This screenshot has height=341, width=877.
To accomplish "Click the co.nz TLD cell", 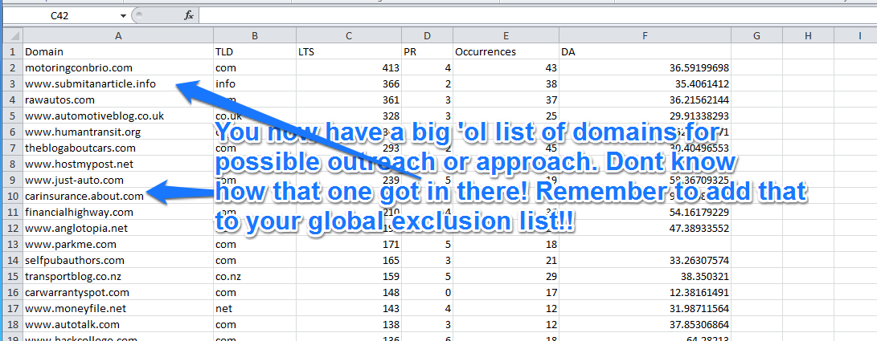I will tap(254, 276).
